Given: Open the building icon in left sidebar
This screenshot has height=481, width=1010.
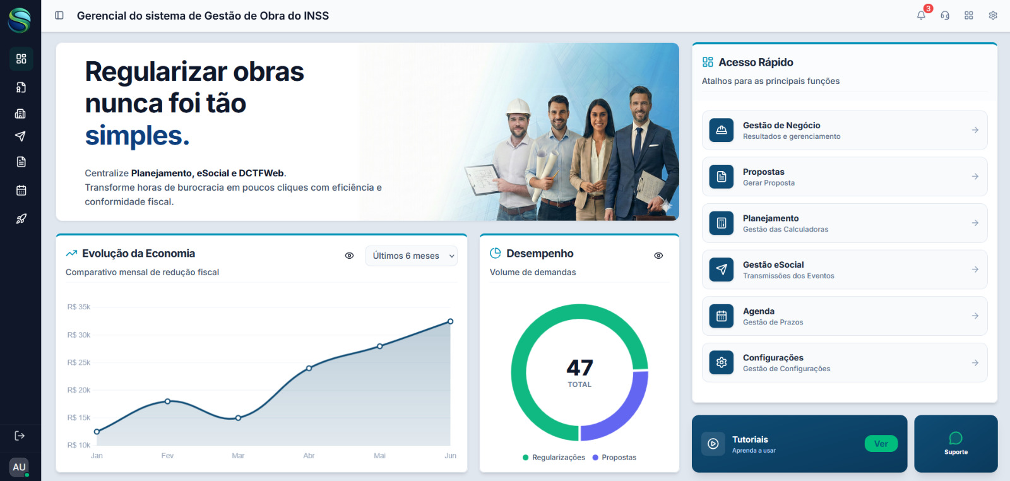Looking at the screenshot, I should [21, 114].
